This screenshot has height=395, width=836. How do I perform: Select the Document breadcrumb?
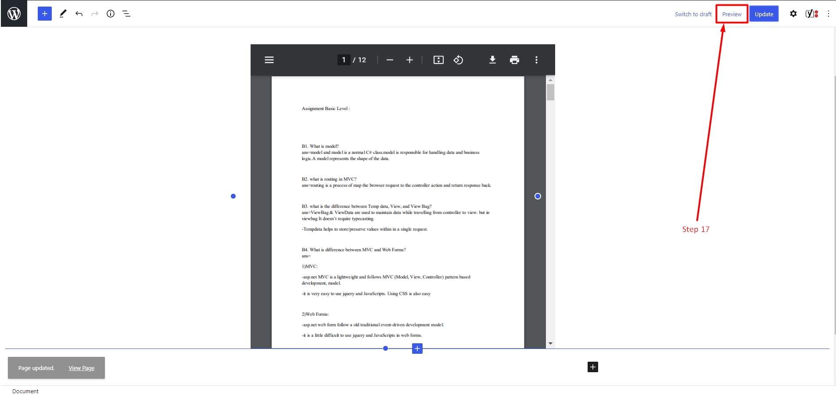(x=25, y=391)
